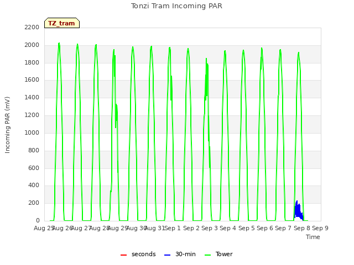Click the 30-min legend label
Screen dimensions: 354x265
tap(185, 254)
